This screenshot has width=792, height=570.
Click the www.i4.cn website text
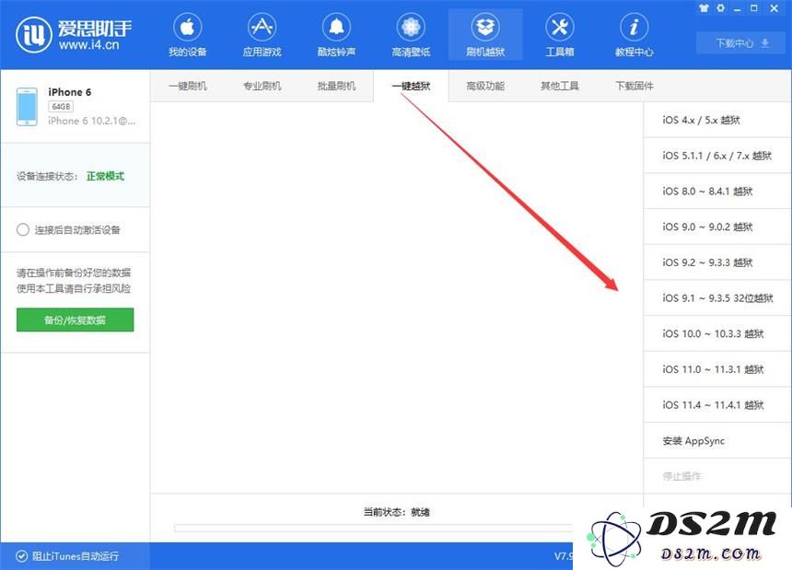coord(89,44)
